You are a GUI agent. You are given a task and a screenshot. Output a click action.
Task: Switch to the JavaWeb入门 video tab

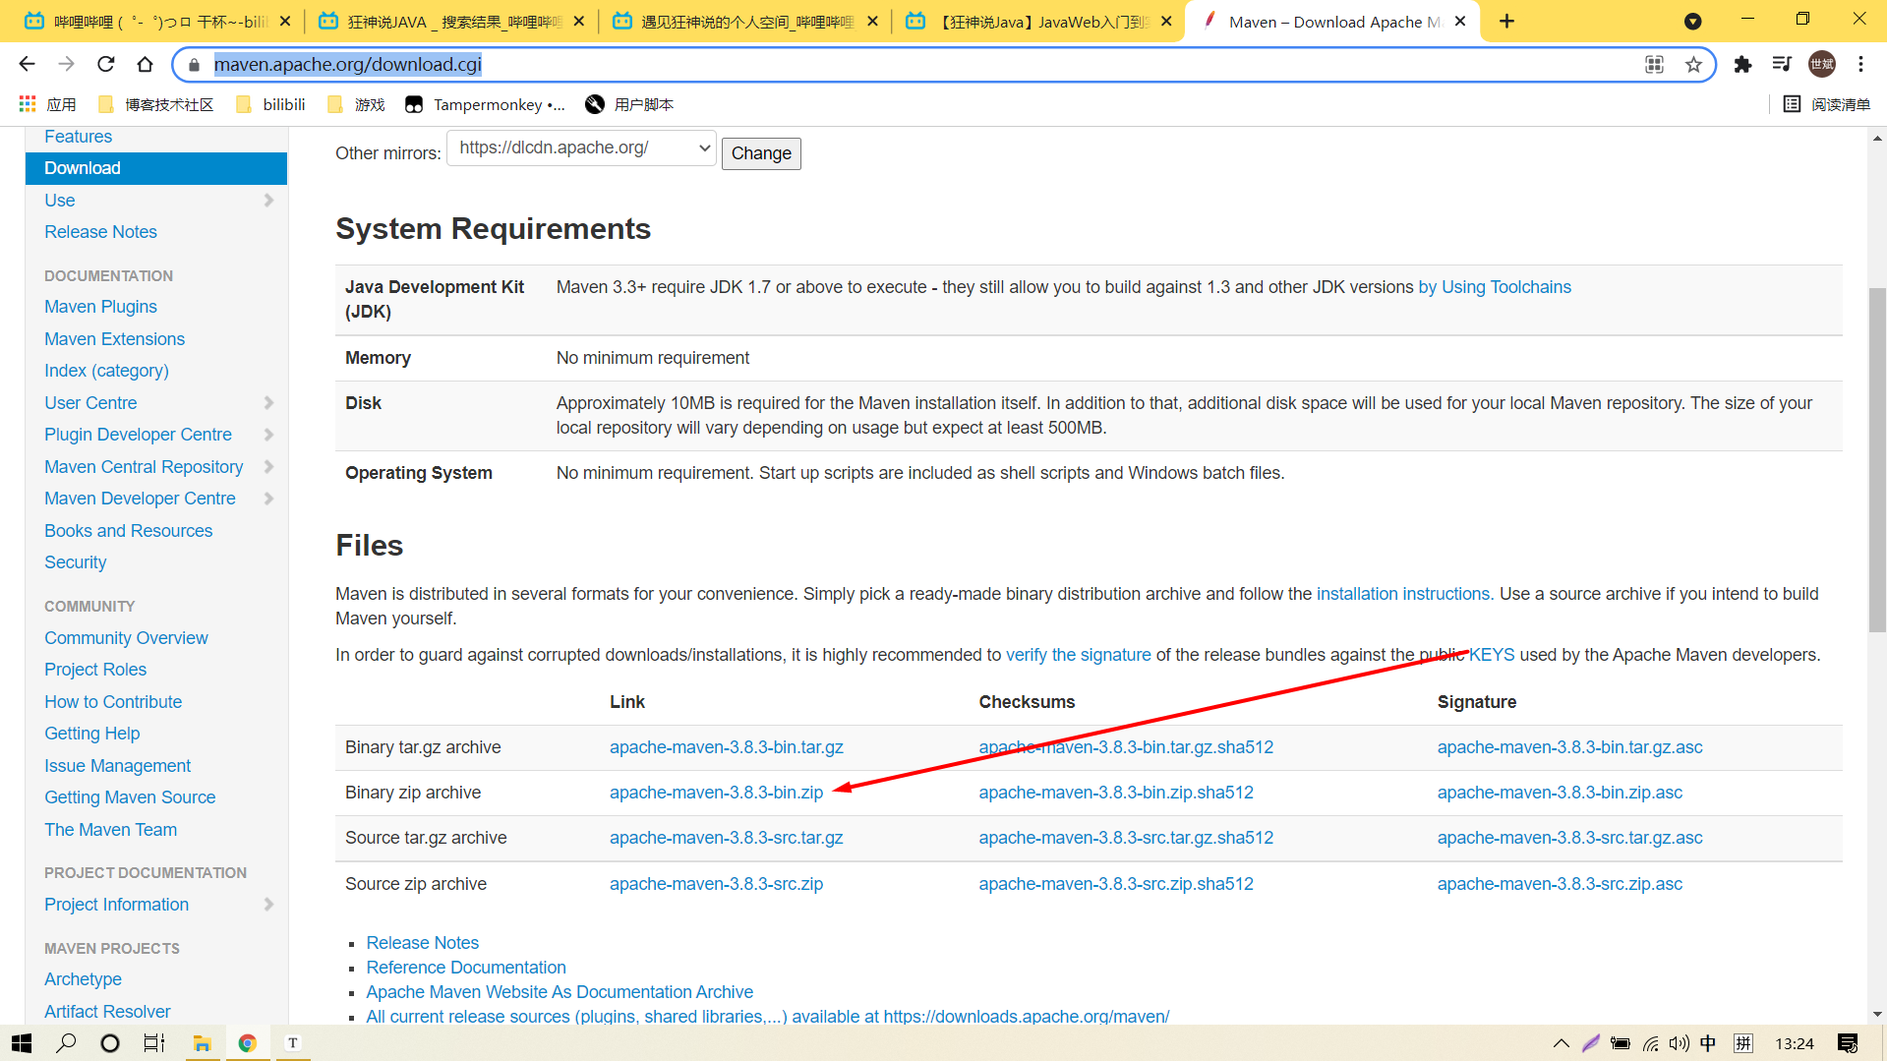(x=1038, y=22)
